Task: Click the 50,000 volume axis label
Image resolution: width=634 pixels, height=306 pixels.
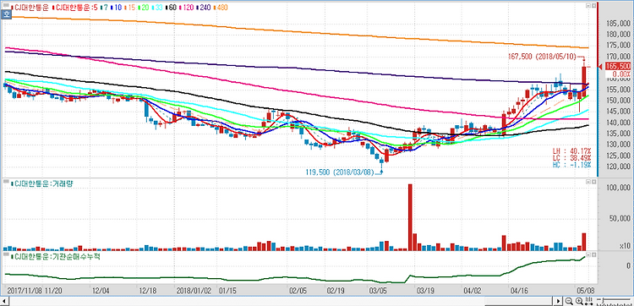Action: point(619,219)
